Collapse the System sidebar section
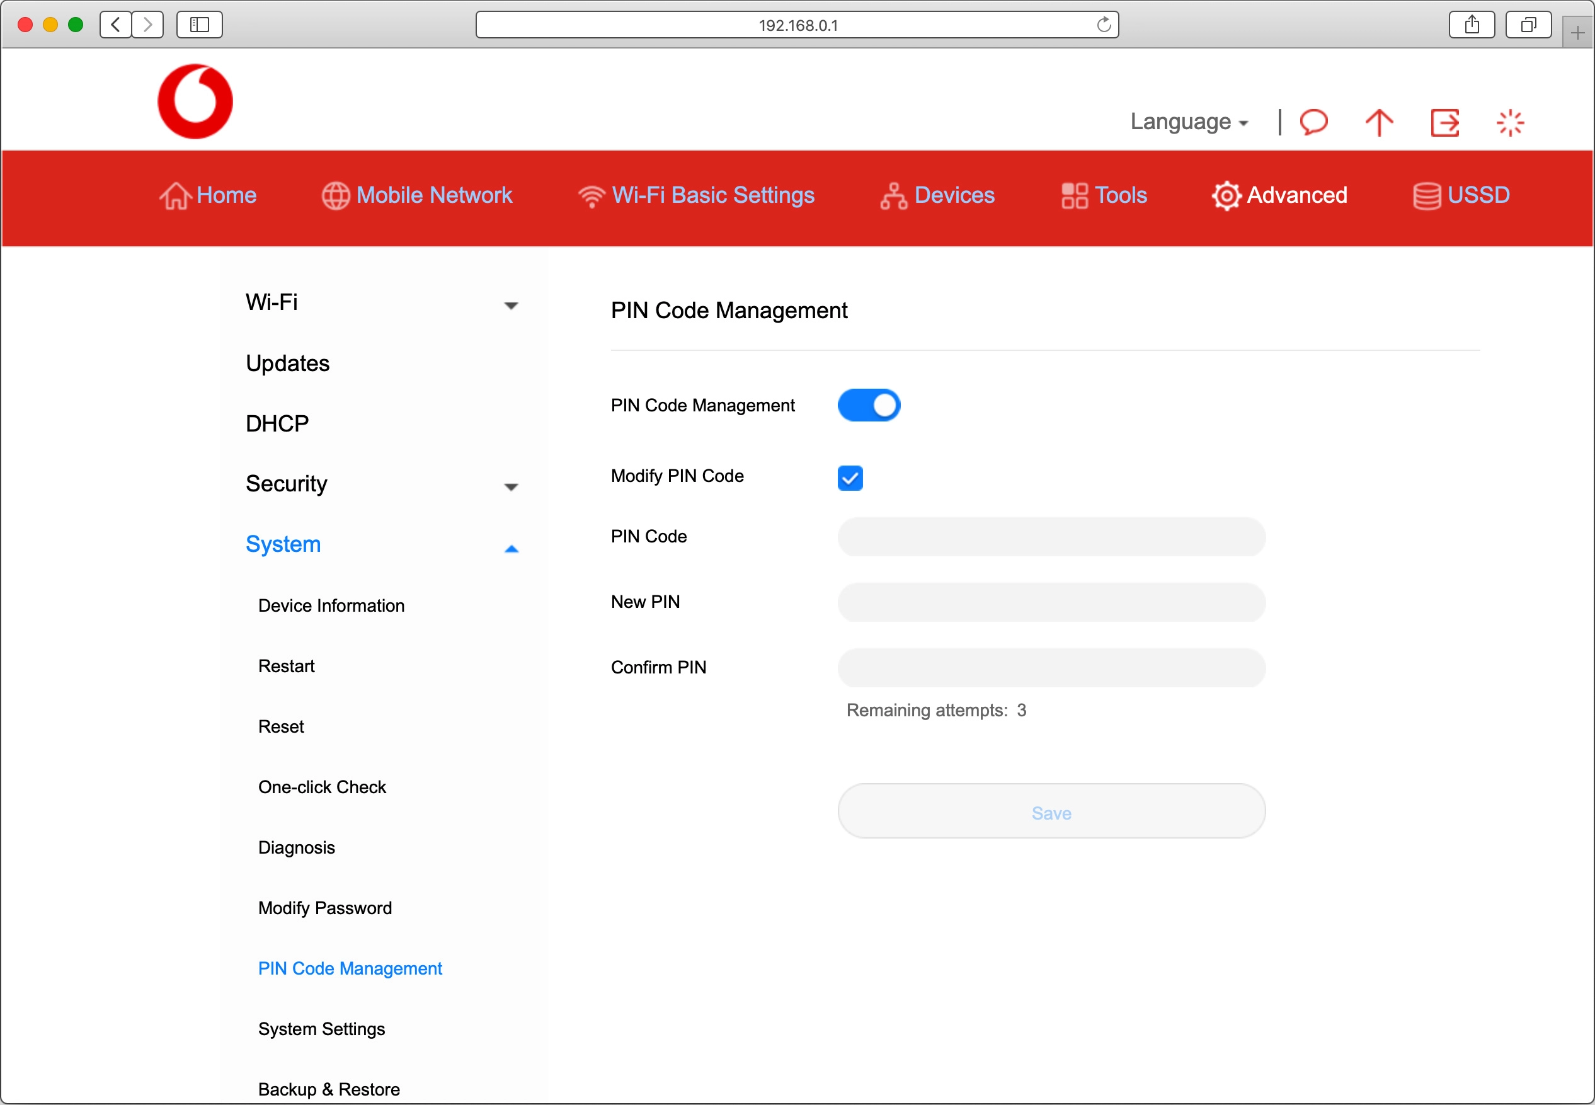Image resolution: width=1595 pixels, height=1105 pixels. click(511, 547)
